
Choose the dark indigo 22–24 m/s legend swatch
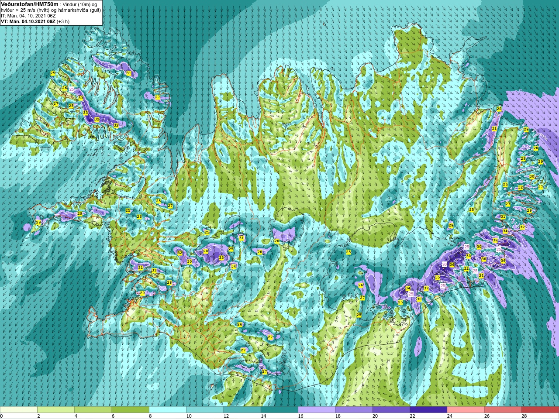tap(428, 410)
